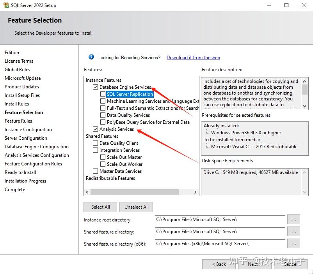Uncheck Database Engine Services checkbox
This screenshot has width=313, height=274.
click(x=96, y=87)
